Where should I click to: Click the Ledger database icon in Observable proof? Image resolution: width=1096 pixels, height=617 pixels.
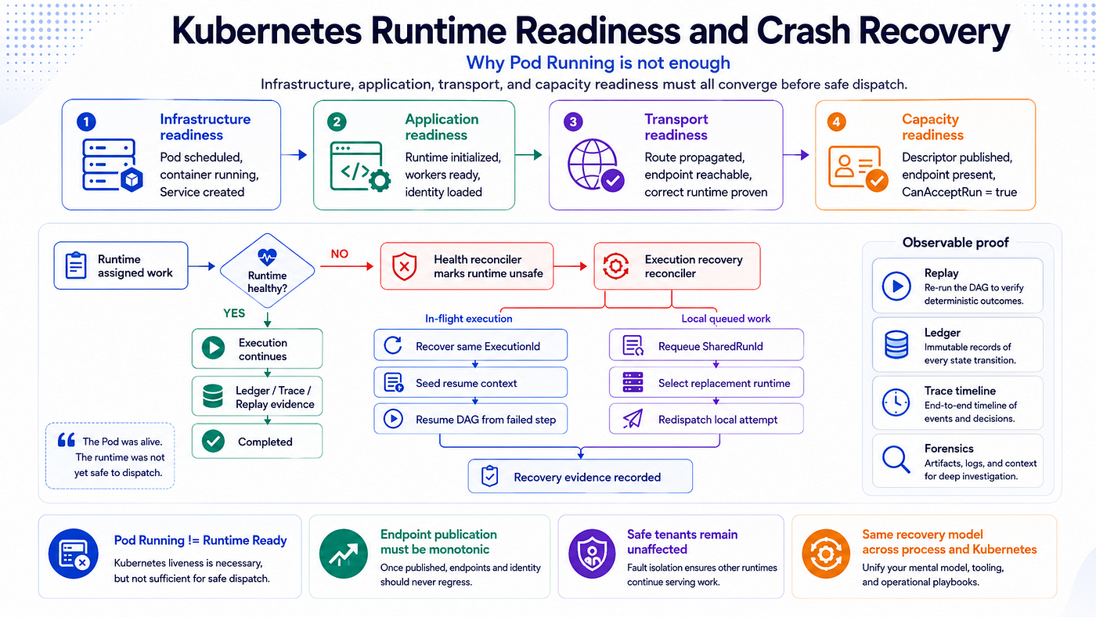pyautogui.click(x=895, y=345)
